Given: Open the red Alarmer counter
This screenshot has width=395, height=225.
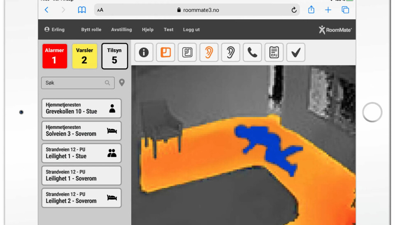Looking at the screenshot, I should [x=54, y=56].
